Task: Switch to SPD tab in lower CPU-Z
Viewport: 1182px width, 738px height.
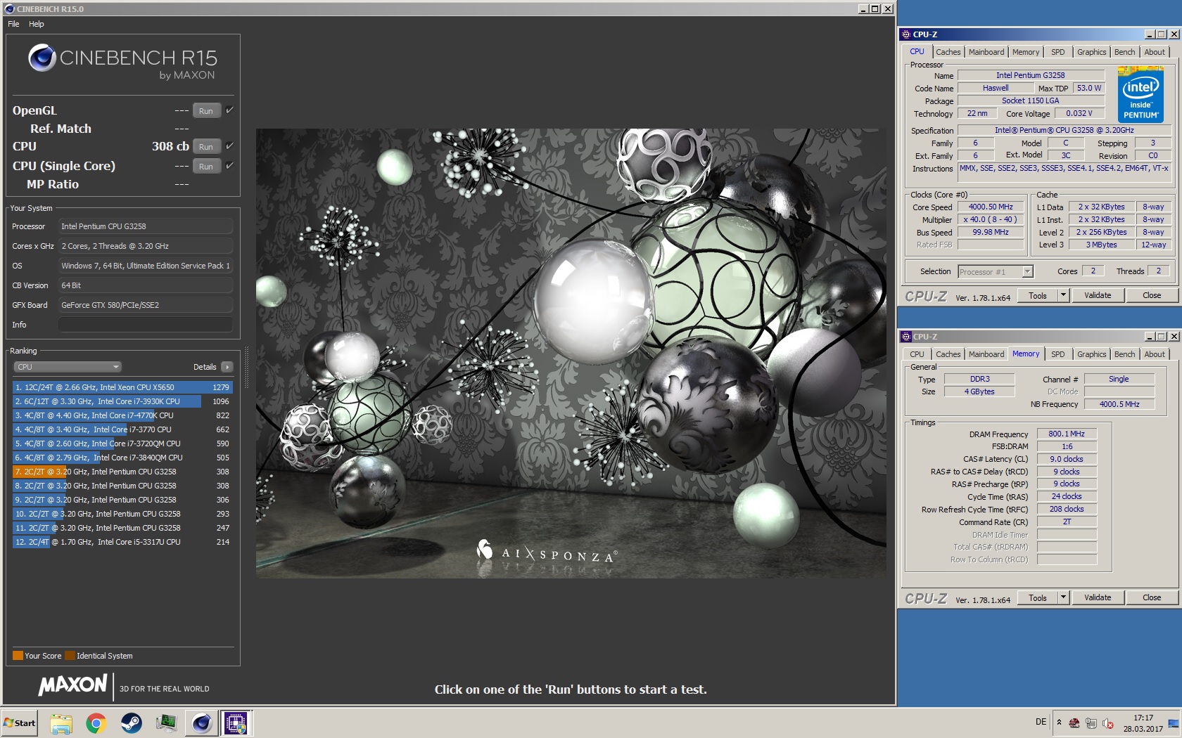Action: (1057, 354)
